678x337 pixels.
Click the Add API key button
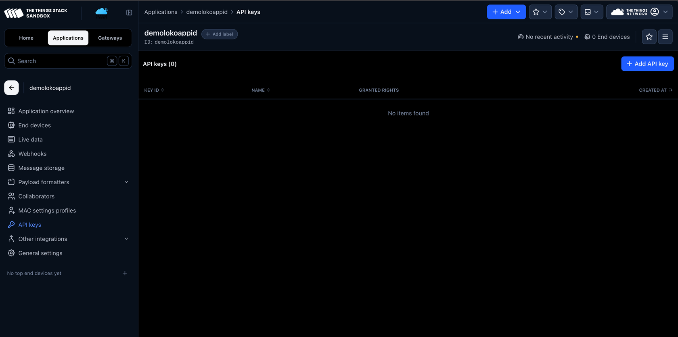tap(647, 64)
